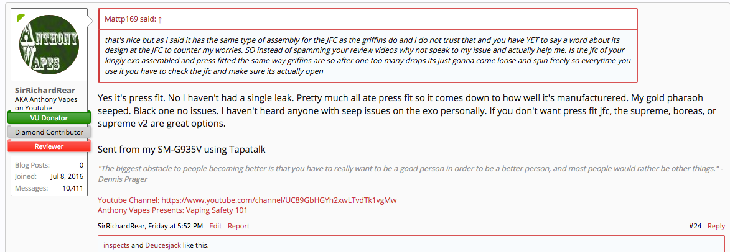Open the Vaping Safety 101 signature link
Image resolution: width=730 pixels, height=252 pixels.
pyautogui.click(x=172, y=210)
